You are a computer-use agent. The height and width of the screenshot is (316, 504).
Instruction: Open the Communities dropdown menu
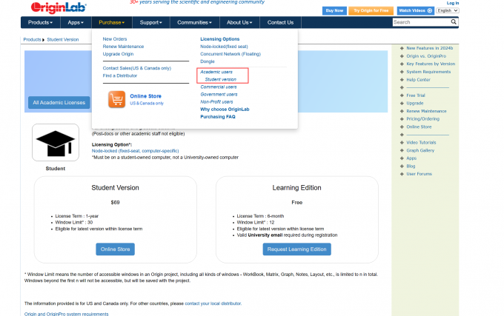click(x=194, y=22)
